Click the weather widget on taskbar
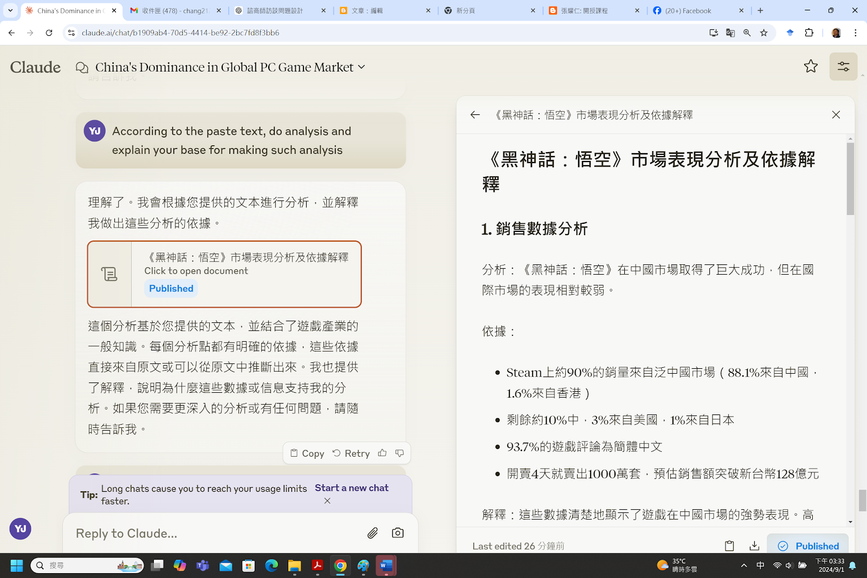The height and width of the screenshot is (578, 867). point(677,566)
